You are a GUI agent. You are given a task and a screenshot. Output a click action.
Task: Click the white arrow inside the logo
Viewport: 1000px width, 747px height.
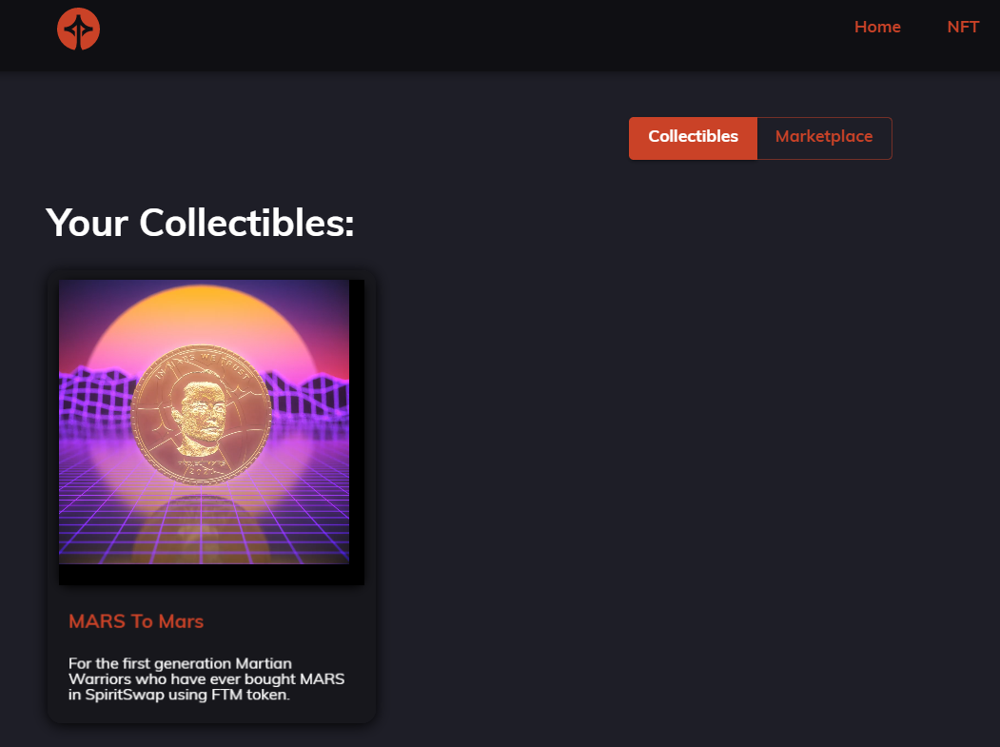tap(78, 30)
